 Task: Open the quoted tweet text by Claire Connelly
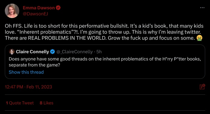coord(105,62)
